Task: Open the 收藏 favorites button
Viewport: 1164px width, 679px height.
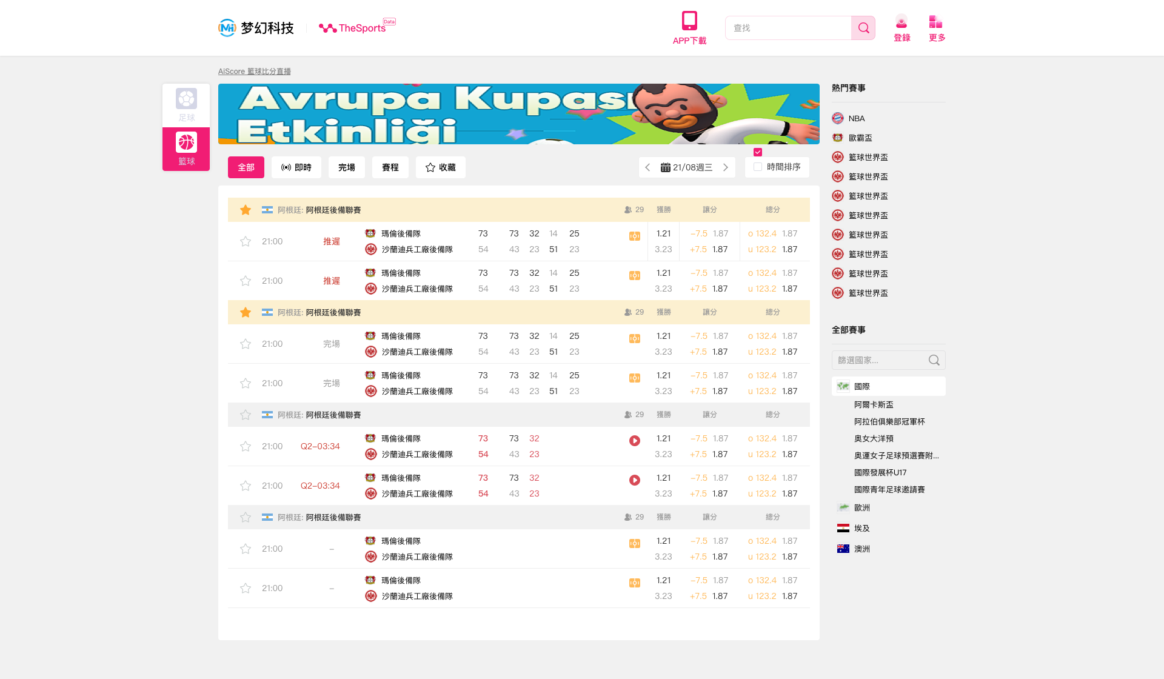Action: pyautogui.click(x=441, y=167)
